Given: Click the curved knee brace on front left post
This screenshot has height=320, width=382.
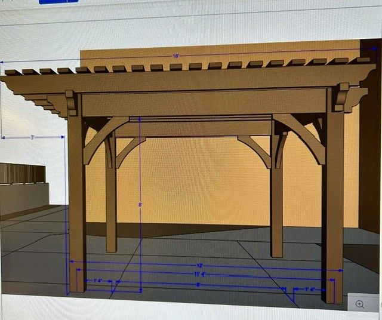Looking at the screenshot, I should (x=105, y=140).
